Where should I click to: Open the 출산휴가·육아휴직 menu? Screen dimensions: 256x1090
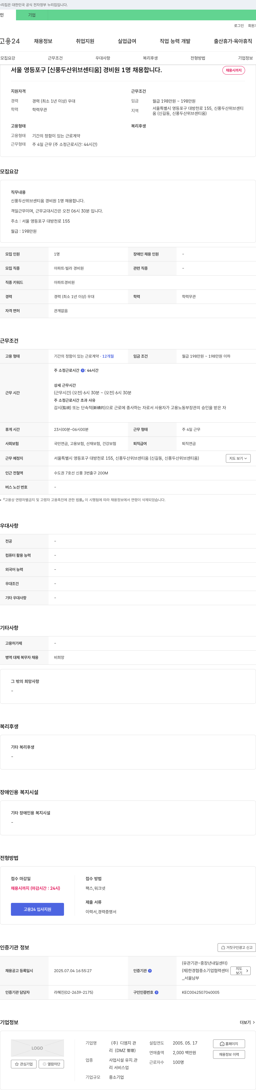233,41
